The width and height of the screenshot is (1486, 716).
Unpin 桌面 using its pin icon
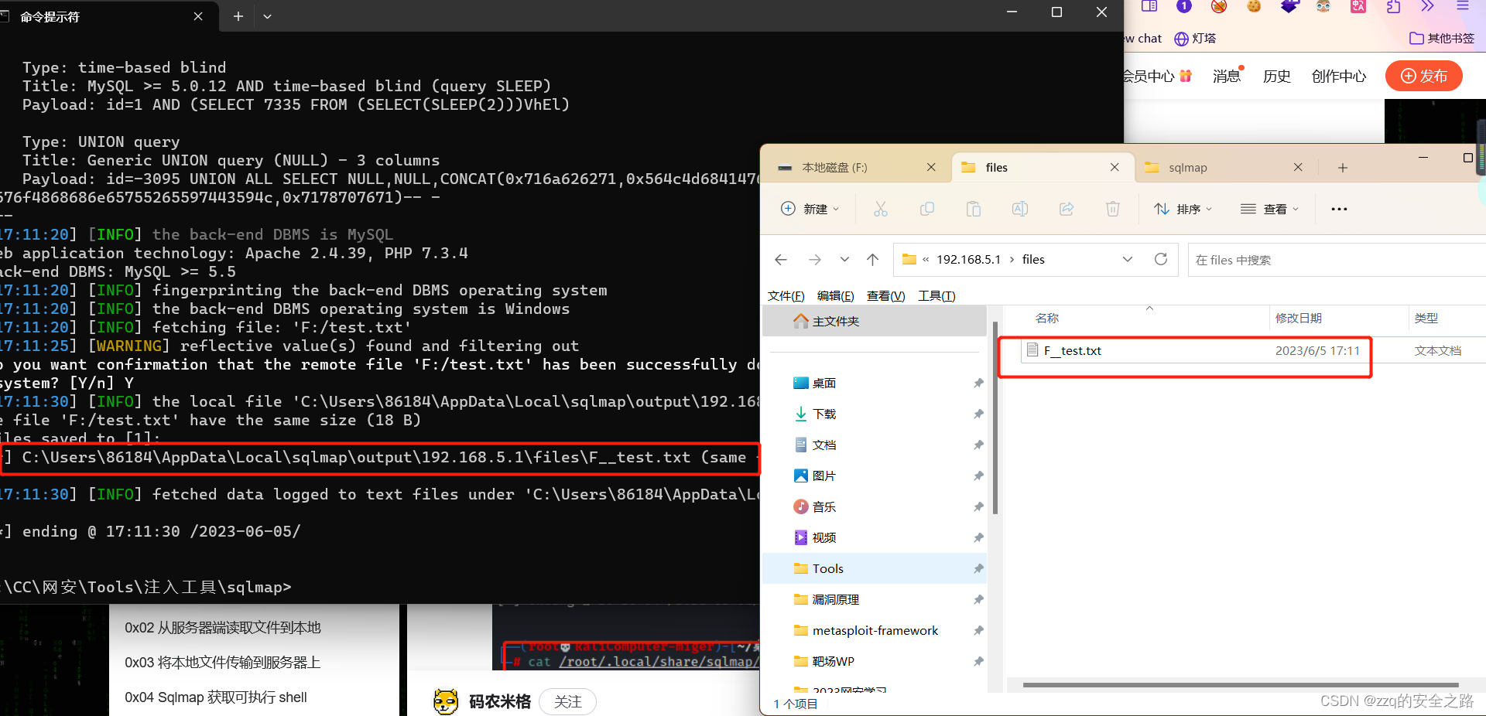[x=978, y=383]
